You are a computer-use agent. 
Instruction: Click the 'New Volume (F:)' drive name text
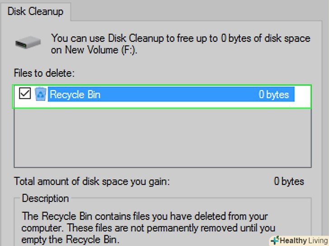[x=100, y=50]
